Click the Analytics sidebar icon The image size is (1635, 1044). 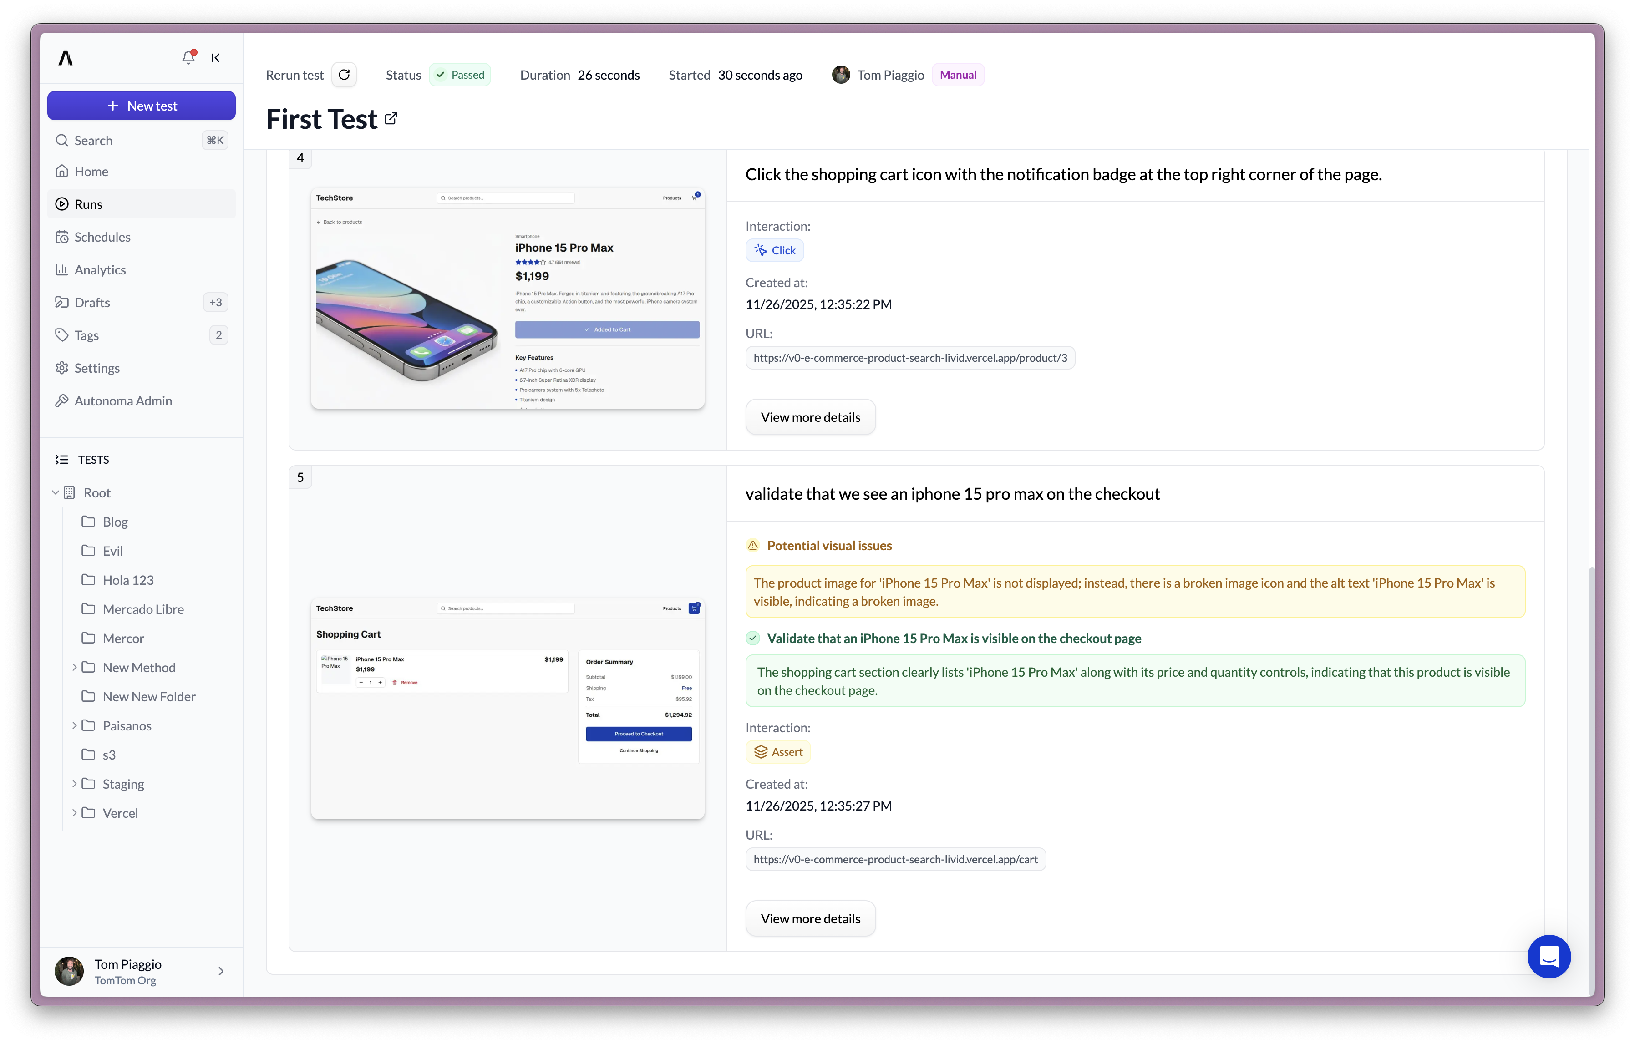pyautogui.click(x=62, y=269)
